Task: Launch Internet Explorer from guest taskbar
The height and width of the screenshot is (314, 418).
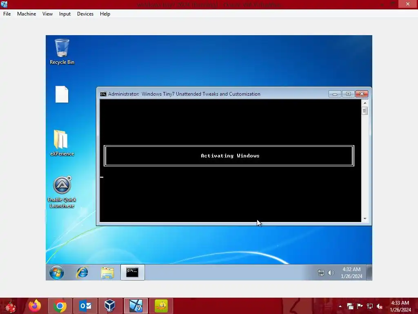Action: (82, 272)
